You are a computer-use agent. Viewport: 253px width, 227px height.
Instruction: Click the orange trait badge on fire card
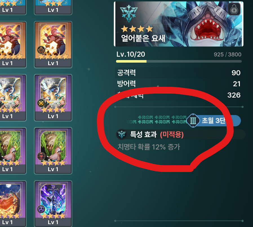41,50
